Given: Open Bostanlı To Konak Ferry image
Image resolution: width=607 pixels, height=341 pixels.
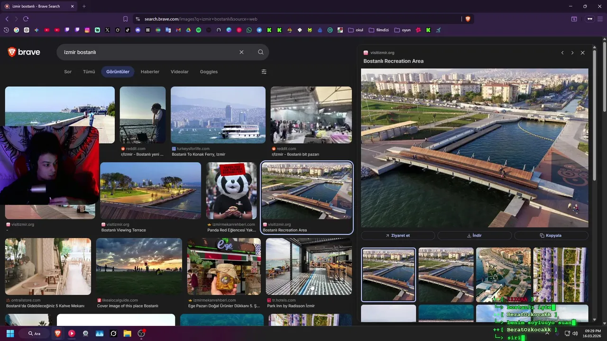Looking at the screenshot, I should [x=218, y=115].
